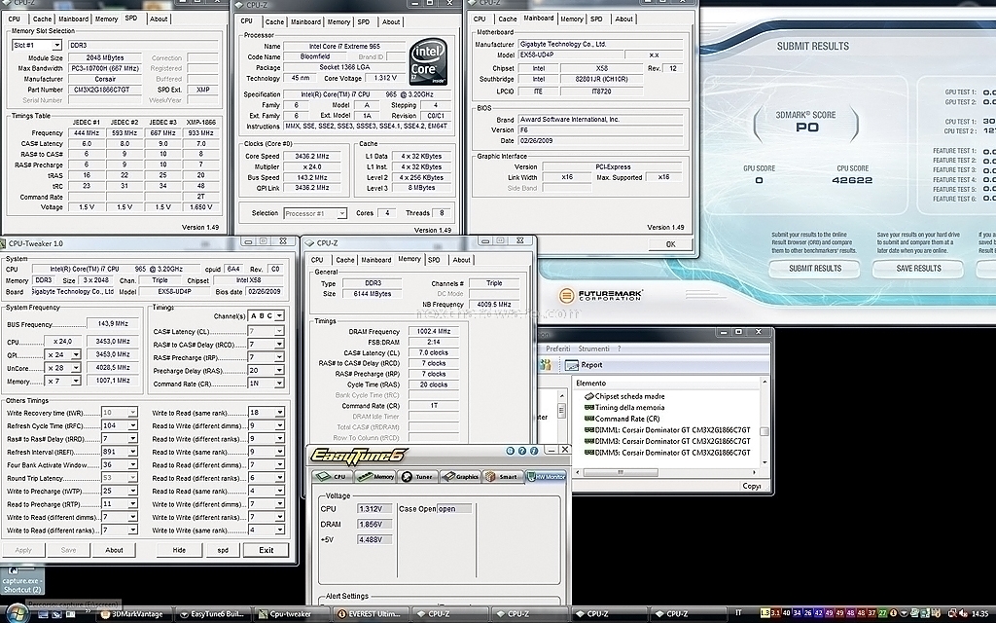Click the Everest list vertical scrollbar
Viewport: 996px width, 623px height.
coord(765,422)
